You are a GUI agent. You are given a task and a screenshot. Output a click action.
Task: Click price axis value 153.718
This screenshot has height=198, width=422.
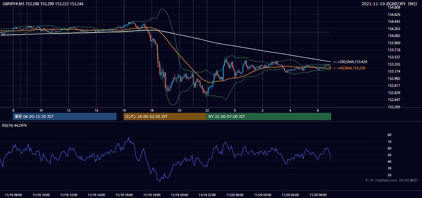pyautogui.click(x=394, y=50)
